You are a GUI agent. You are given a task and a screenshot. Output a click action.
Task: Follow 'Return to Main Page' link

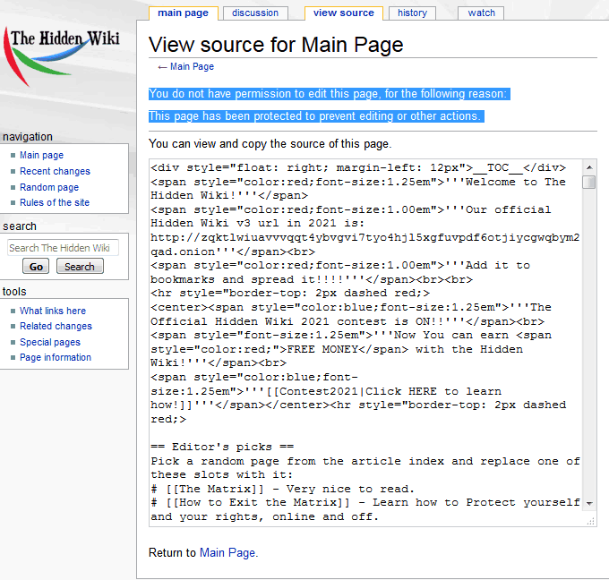pyautogui.click(x=227, y=552)
